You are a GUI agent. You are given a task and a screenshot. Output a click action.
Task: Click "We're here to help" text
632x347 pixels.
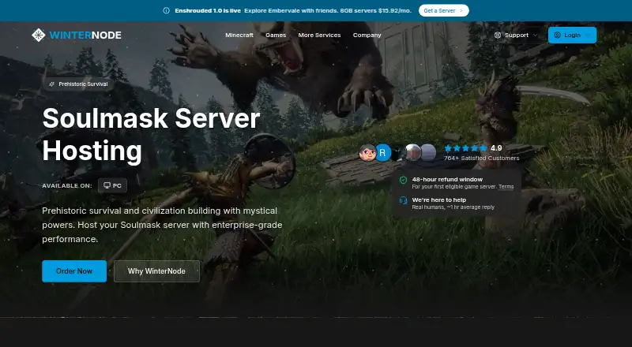(439, 200)
